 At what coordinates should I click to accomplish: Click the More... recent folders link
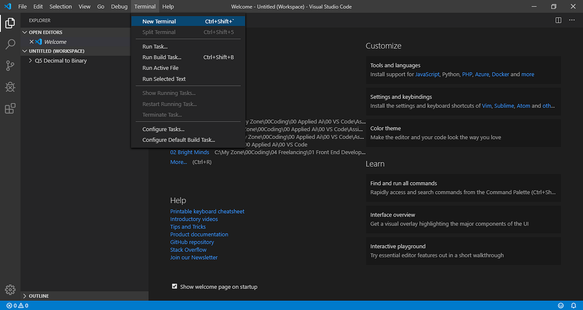179,162
